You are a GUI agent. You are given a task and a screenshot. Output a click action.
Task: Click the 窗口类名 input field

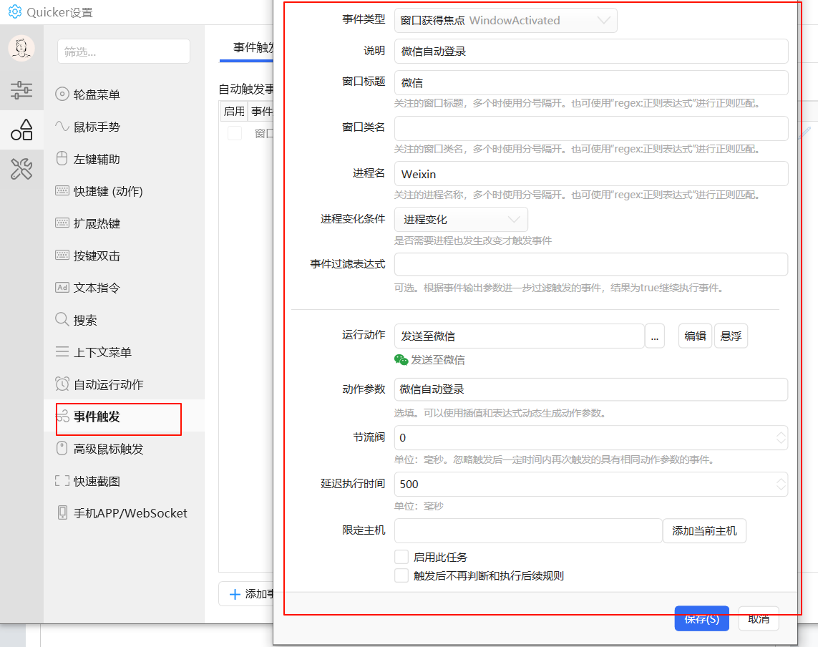pyautogui.click(x=591, y=128)
